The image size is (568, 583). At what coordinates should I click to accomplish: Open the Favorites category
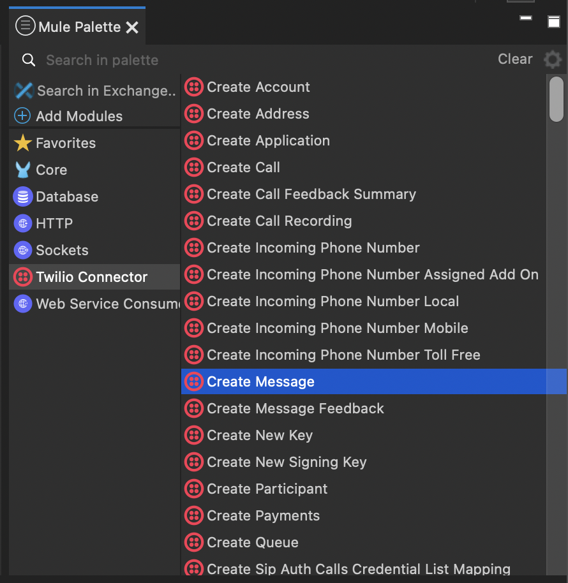pyautogui.click(x=66, y=143)
